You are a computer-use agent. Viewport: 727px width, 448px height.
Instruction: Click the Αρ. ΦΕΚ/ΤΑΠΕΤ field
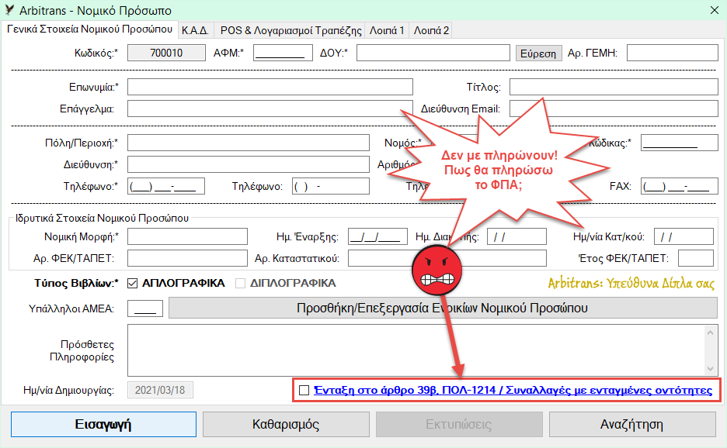(x=187, y=258)
